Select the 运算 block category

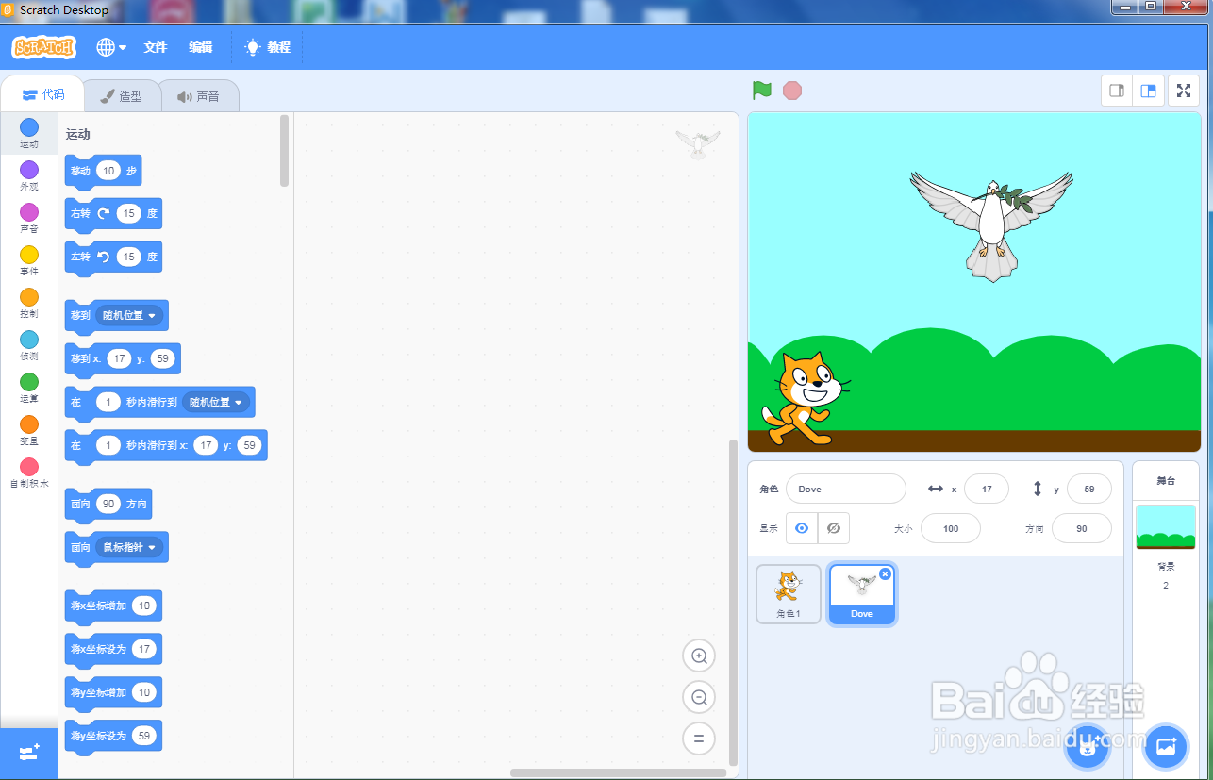(29, 389)
